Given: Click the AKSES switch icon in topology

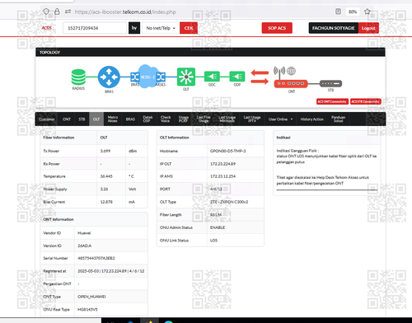Looking at the screenshot, I should click(161, 77).
